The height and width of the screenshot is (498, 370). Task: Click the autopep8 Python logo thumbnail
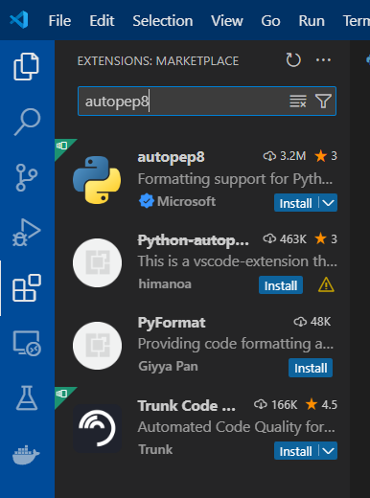(x=97, y=180)
